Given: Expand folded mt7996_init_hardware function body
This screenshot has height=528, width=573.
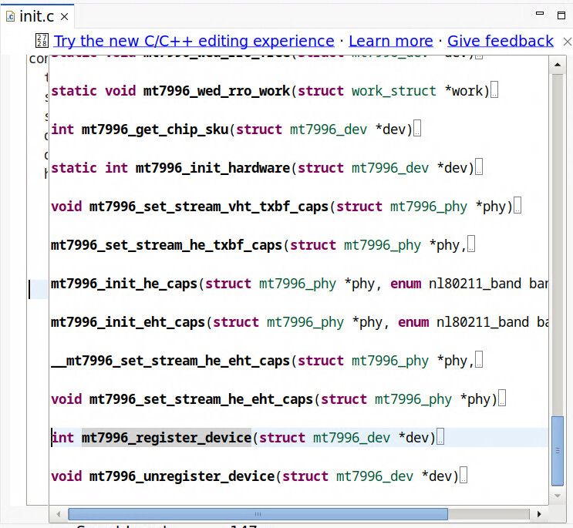Looking at the screenshot, I should [x=479, y=166].
